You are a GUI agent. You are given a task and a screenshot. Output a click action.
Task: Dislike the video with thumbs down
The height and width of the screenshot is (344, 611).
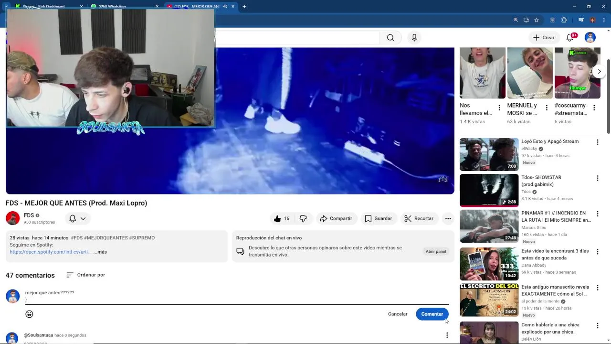click(x=303, y=218)
